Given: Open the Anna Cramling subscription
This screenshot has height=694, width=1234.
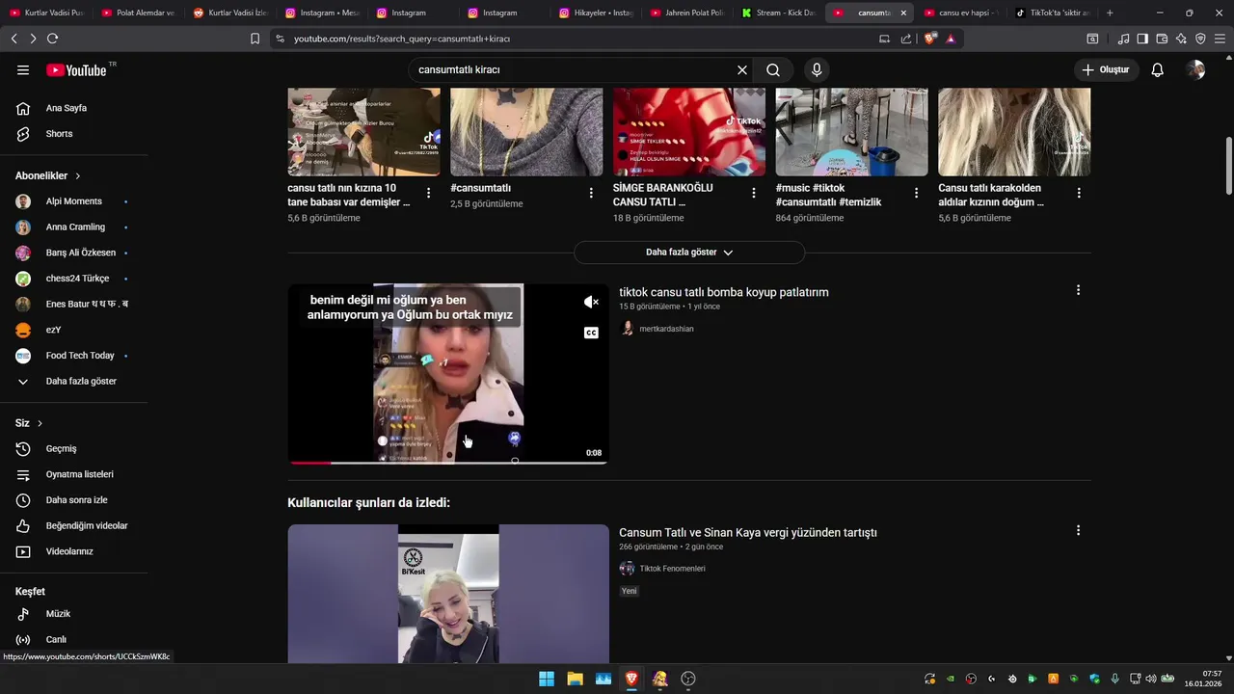Looking at the screenshot, I should point(73,227).
